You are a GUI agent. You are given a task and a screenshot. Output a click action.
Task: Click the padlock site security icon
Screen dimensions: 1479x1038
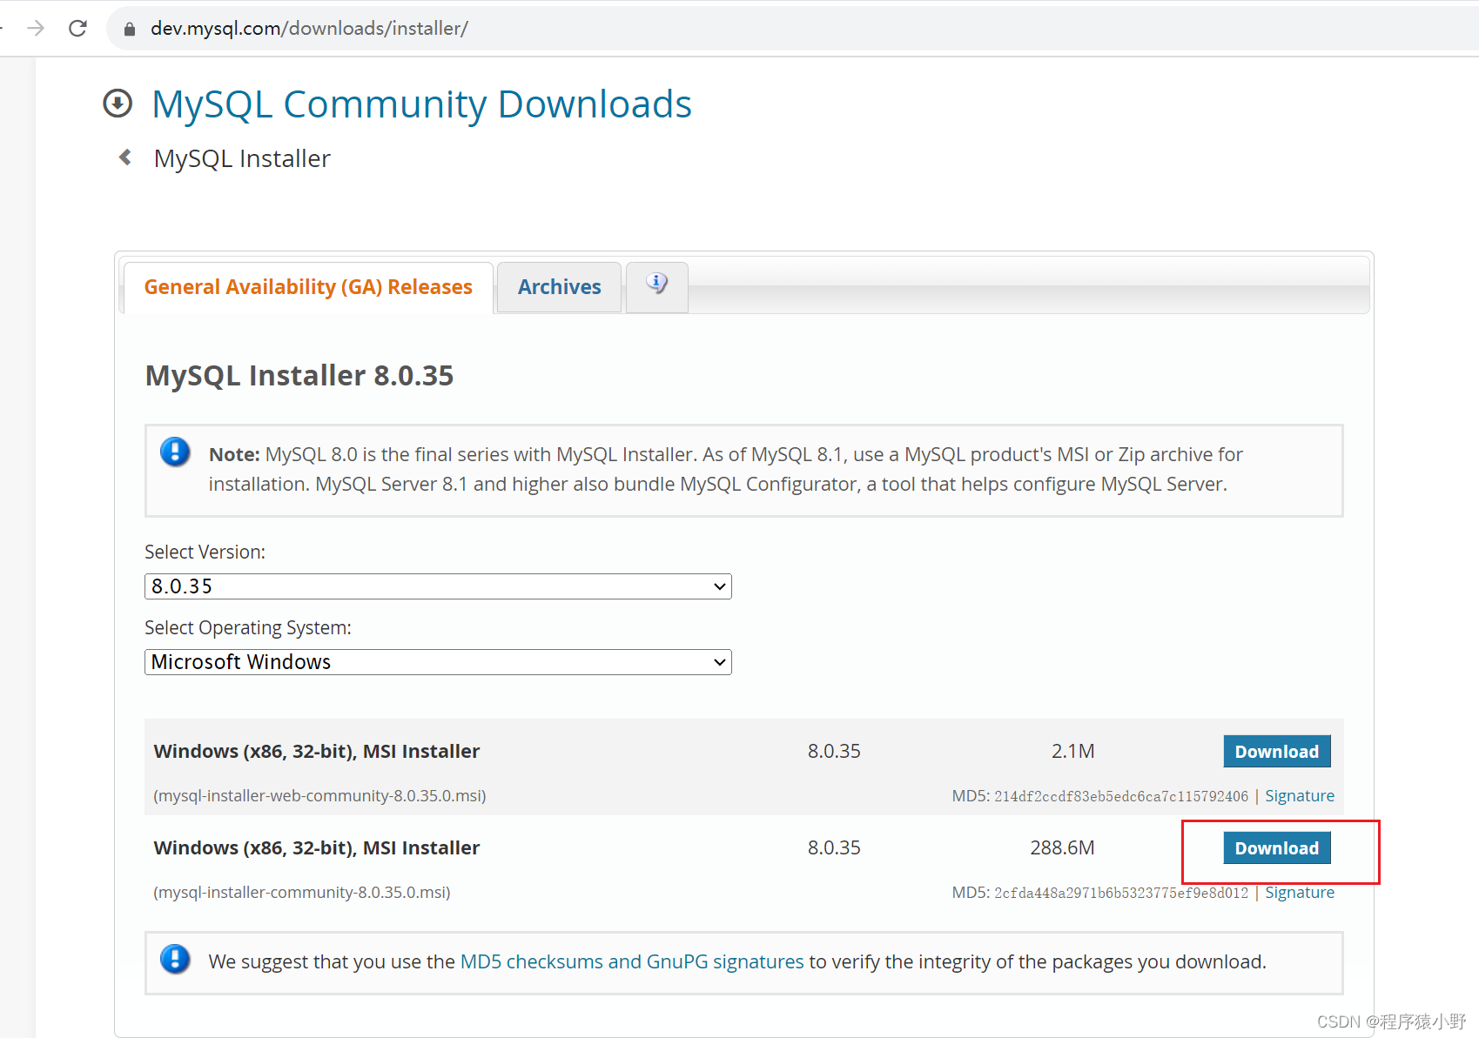pos(130,29)
